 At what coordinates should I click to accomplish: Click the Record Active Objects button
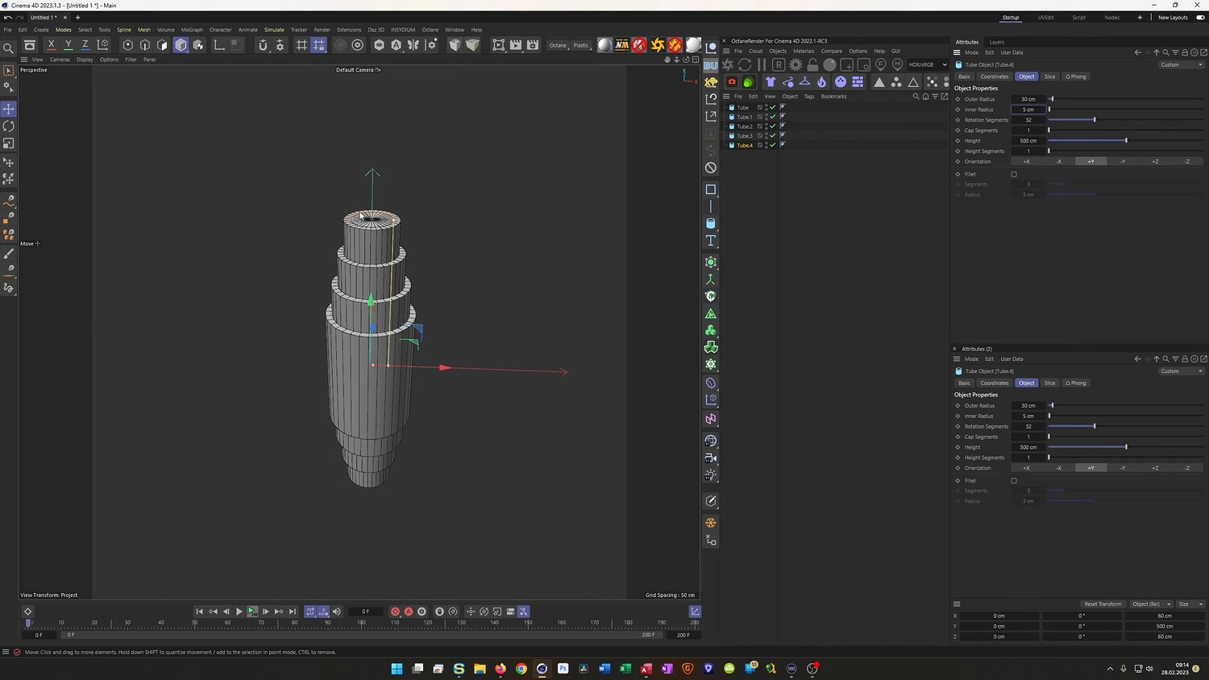point(395,612)
